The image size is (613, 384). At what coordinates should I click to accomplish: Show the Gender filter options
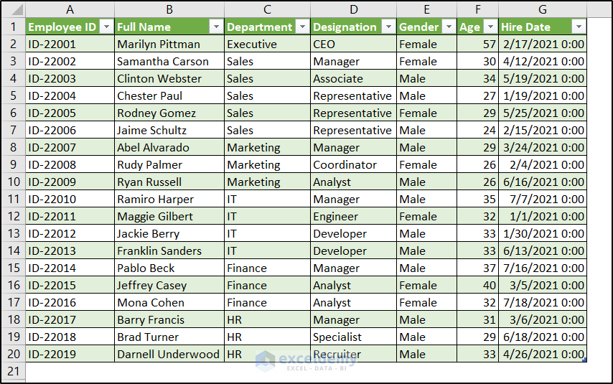pyautogui.click(x=449, y=27)
